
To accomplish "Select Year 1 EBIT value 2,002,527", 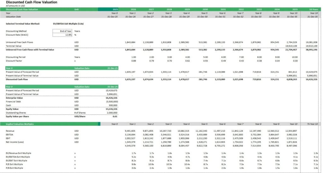I will [130, 138].
